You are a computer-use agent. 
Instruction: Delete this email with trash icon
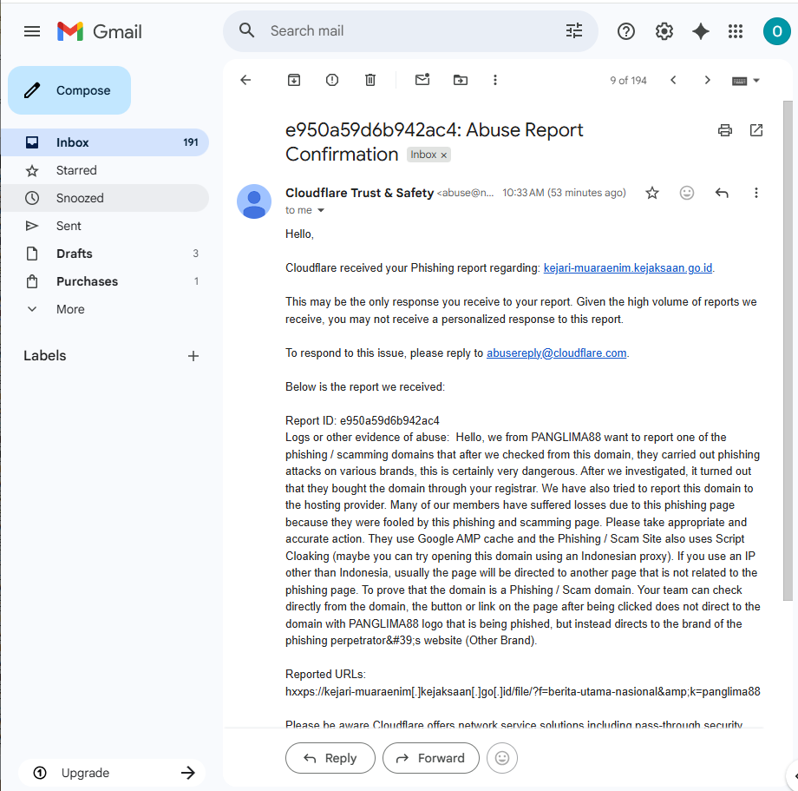click(x=370, y=80)
